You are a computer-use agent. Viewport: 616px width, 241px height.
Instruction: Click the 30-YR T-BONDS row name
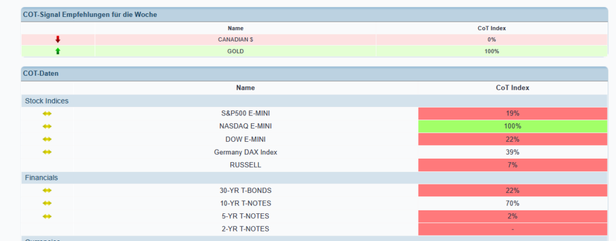coord(245,191)
